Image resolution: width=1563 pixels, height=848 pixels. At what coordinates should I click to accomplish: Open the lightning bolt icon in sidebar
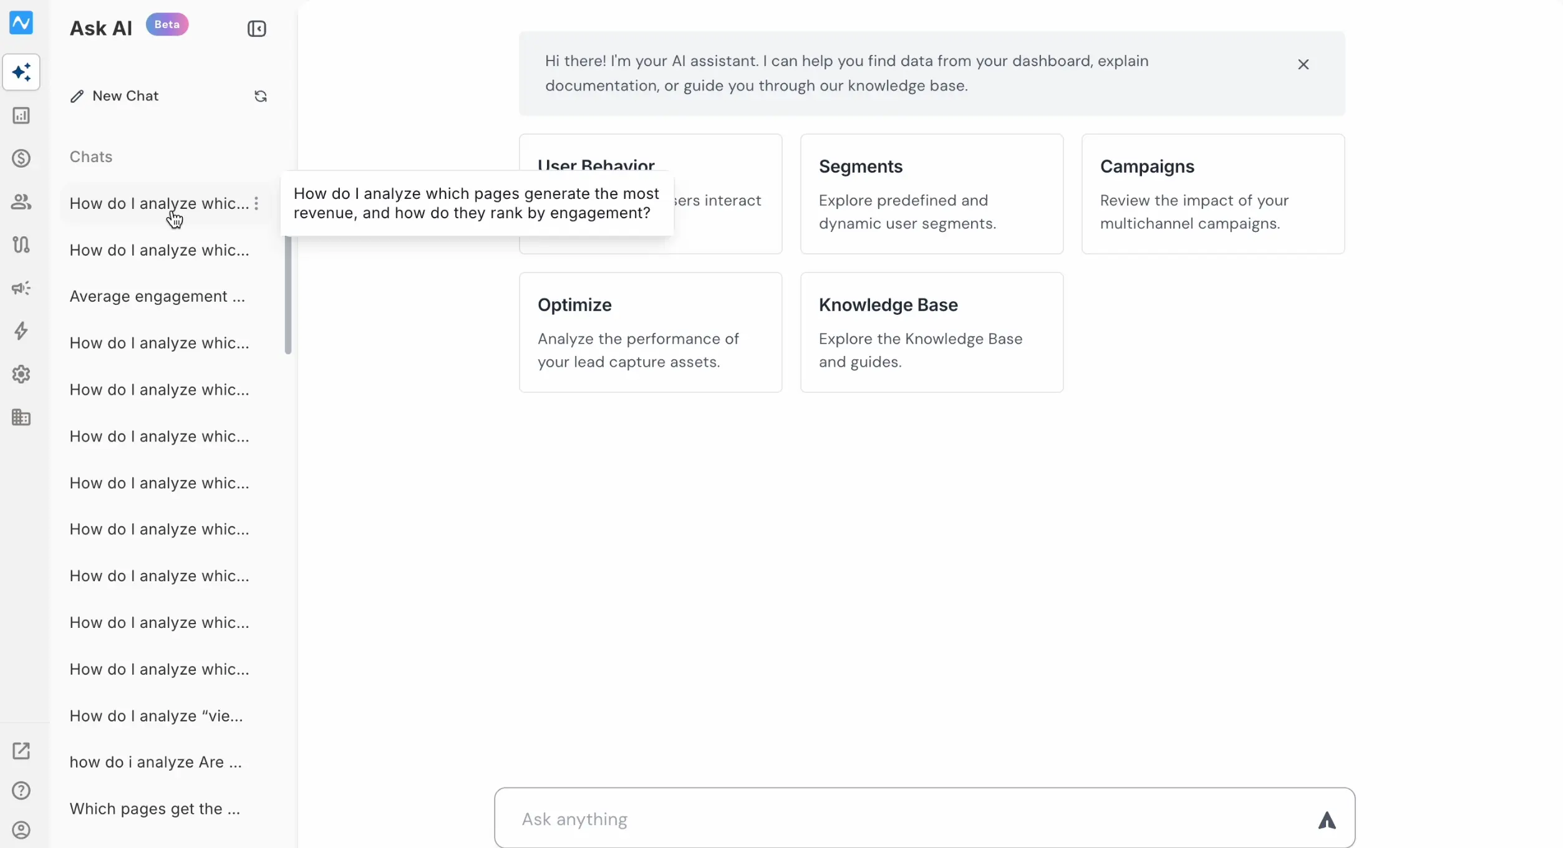21,330
